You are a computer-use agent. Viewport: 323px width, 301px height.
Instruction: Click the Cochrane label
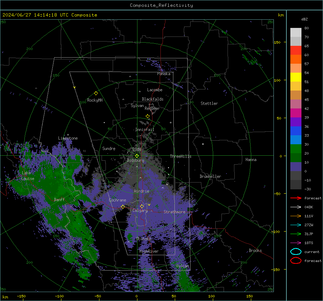tap(117, 200)
